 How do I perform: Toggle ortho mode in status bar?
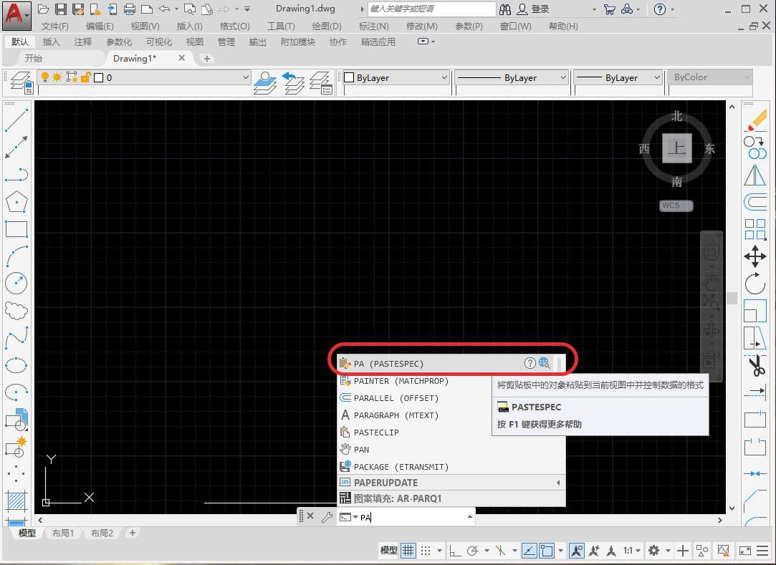(455, 550)
